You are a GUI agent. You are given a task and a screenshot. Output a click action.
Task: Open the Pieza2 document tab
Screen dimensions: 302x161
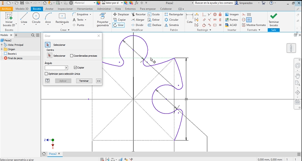52,154
